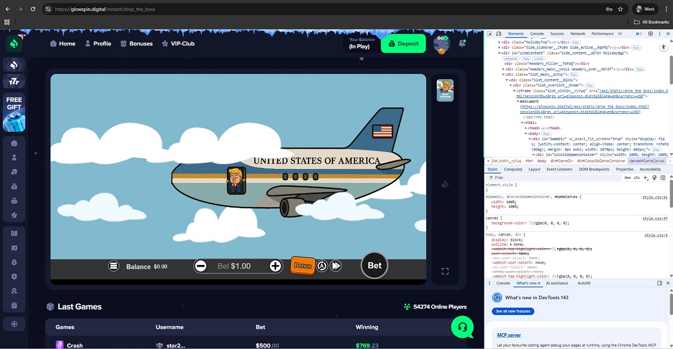Screen dimensions: 673x349
Task: Toggle the device toolbar in DevTools
Action: point(497,34)
